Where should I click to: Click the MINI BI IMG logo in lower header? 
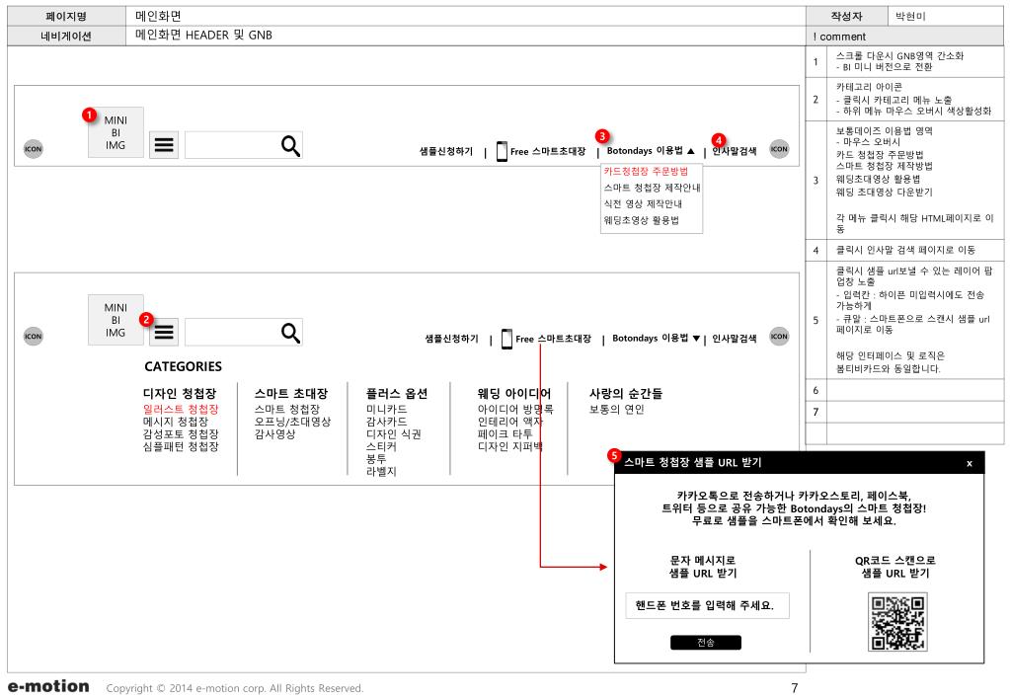pos(116,320)
